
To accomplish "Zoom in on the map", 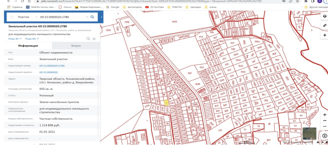I will [x=324, y=115].
